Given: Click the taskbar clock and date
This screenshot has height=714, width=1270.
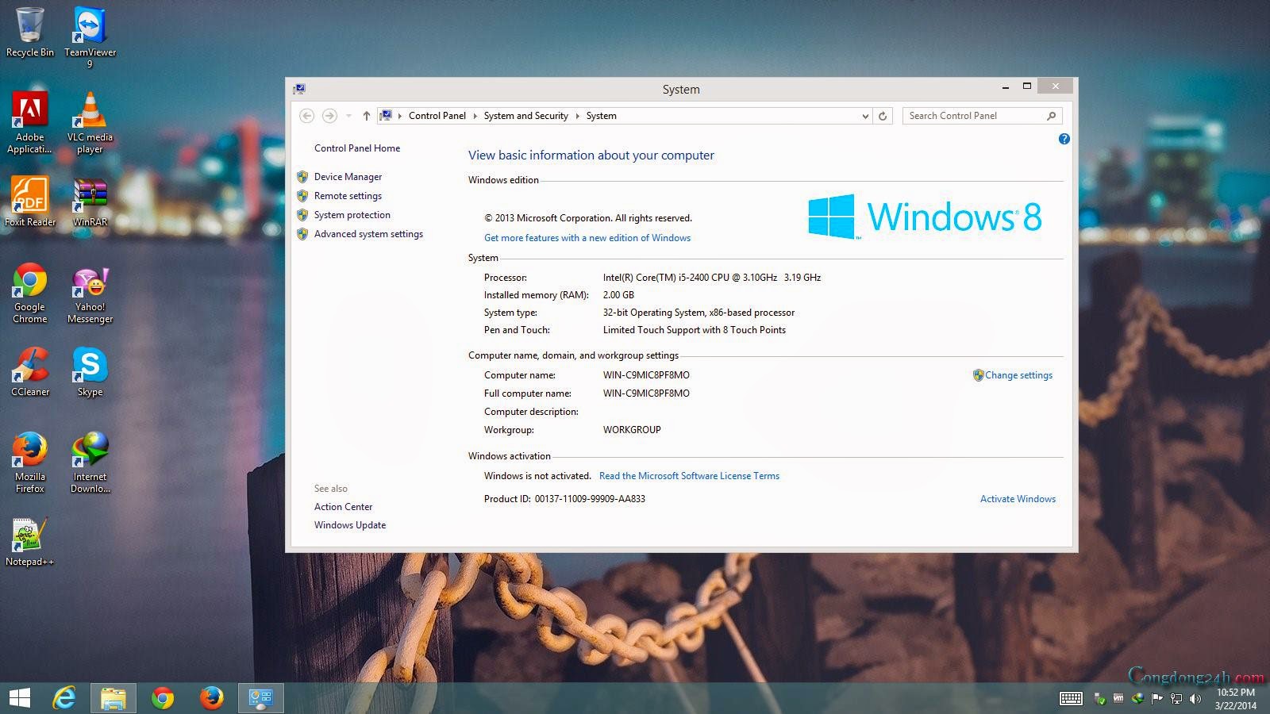Looking at the screenshot, I should pos(1236,699).
